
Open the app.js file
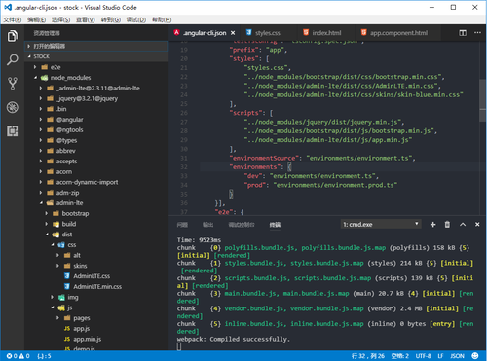coord(96,329)
